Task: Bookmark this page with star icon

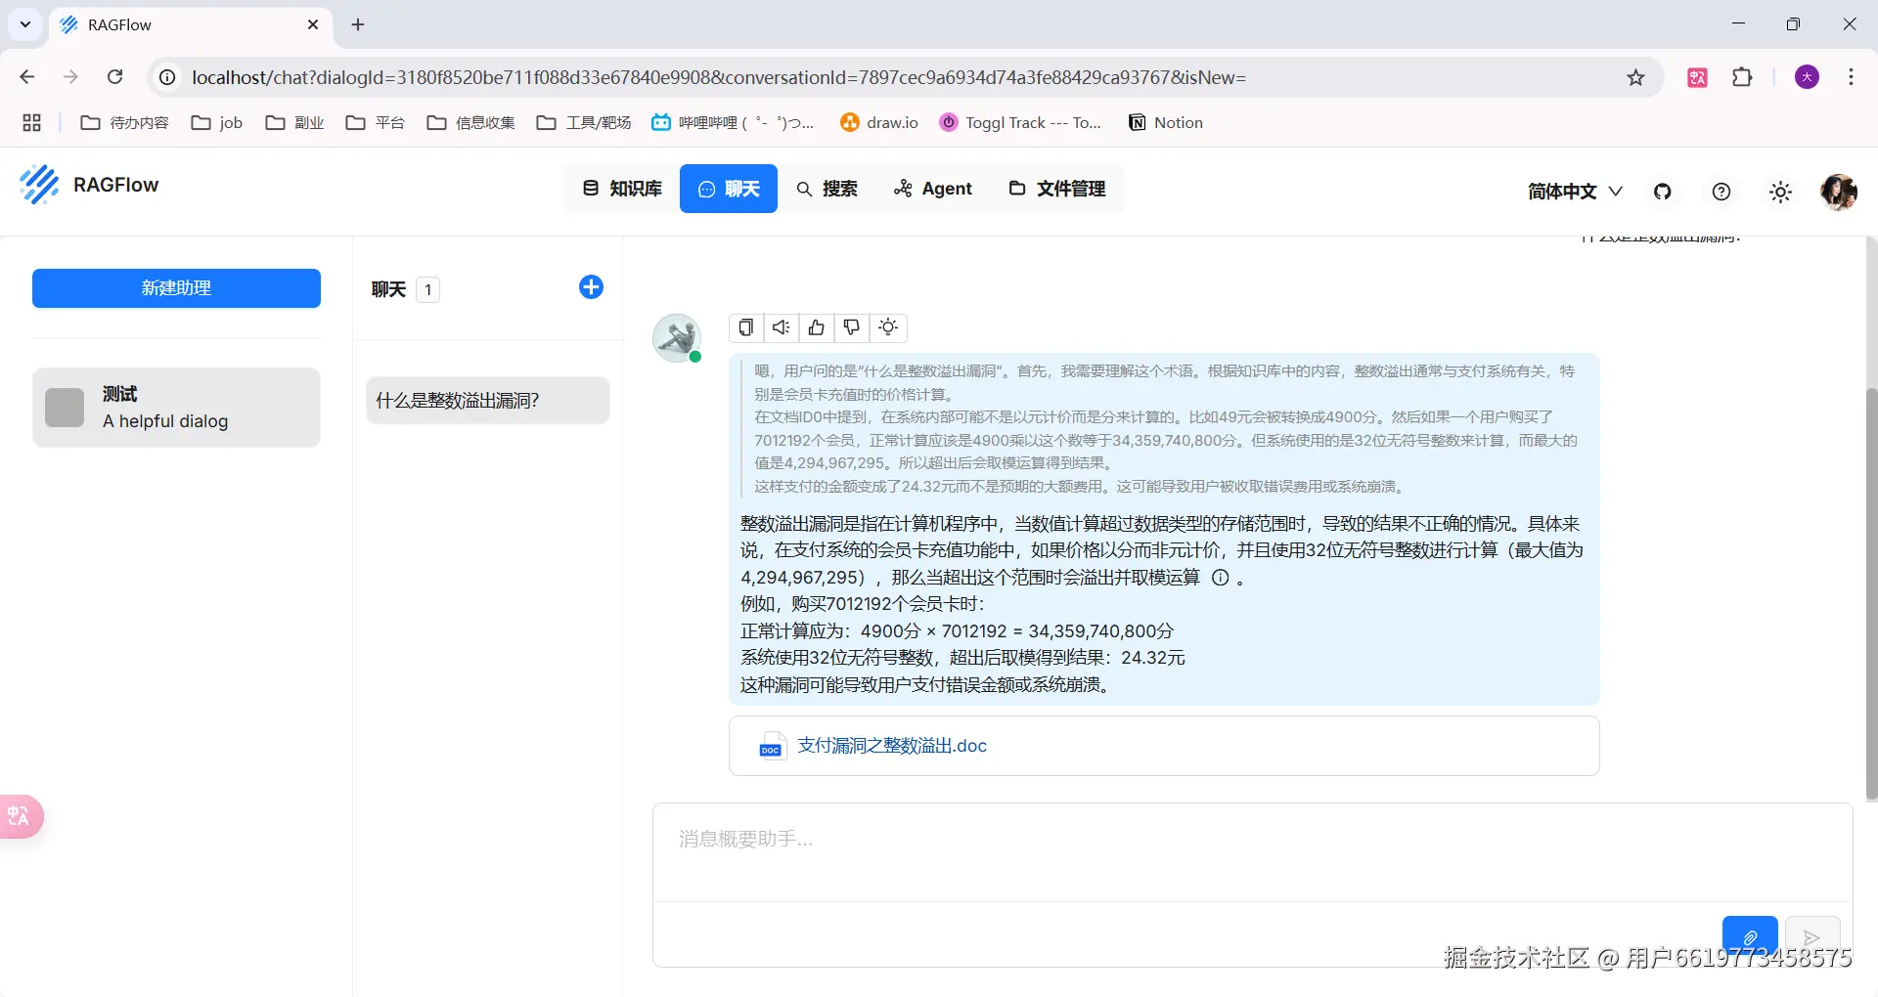Action: click(1635, 77)
